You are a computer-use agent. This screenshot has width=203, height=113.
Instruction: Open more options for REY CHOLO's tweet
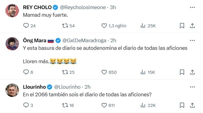[192, 7]
